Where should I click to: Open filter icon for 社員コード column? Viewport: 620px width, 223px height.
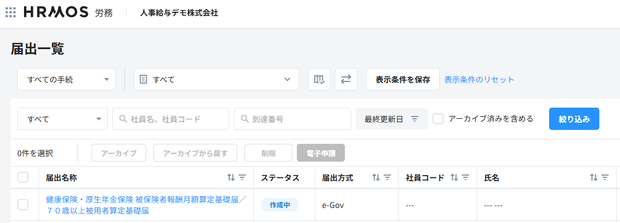coord(465,178)
